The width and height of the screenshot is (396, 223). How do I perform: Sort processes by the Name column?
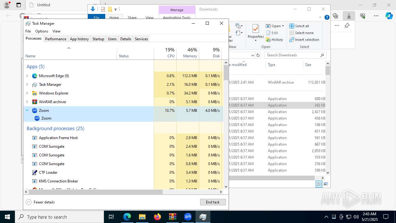[x=70, y=53]
